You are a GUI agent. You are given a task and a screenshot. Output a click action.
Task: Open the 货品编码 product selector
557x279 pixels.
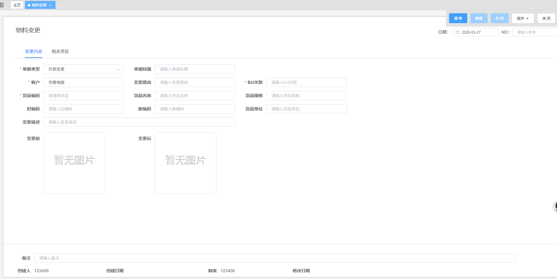point(84,96)
